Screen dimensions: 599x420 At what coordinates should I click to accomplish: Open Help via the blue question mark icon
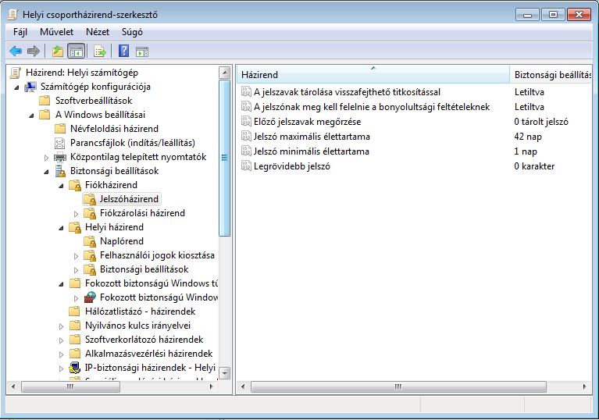[x=123, y=51]
